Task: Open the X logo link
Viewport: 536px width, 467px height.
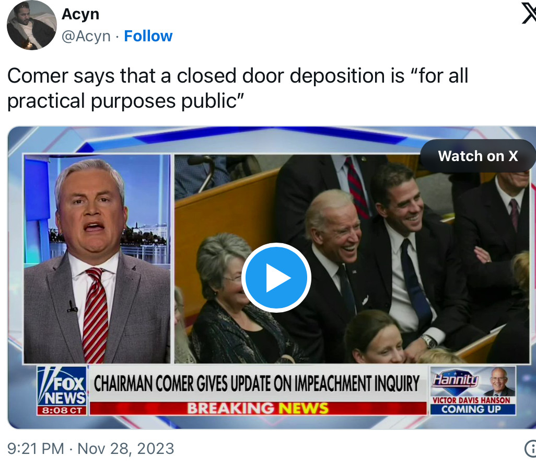Action: (x=529, y=14)
